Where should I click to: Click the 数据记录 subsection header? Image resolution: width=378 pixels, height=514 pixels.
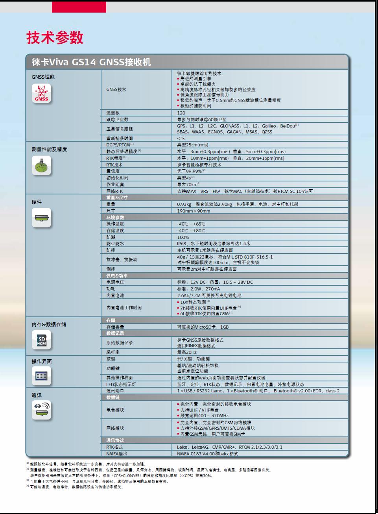[225, 333]
